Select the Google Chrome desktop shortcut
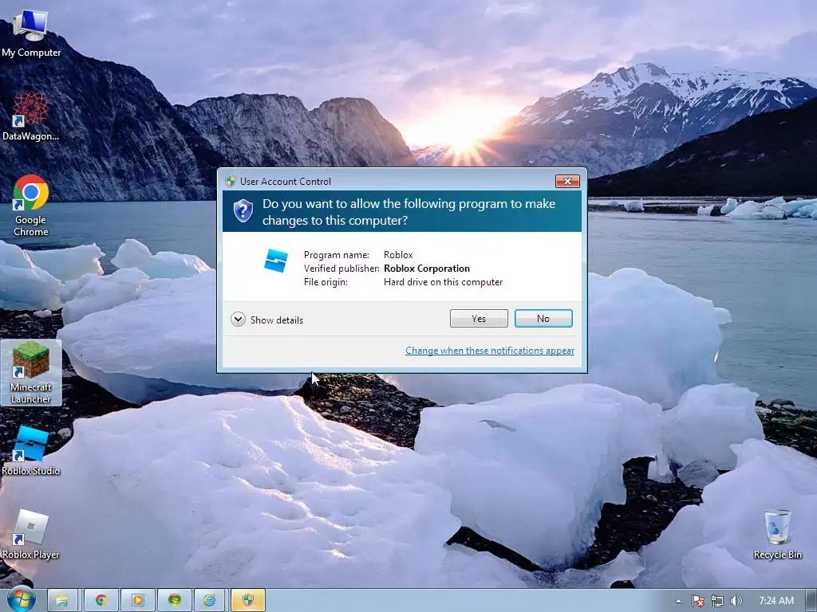Screen dimensions: 817x612 coord(31,206)
